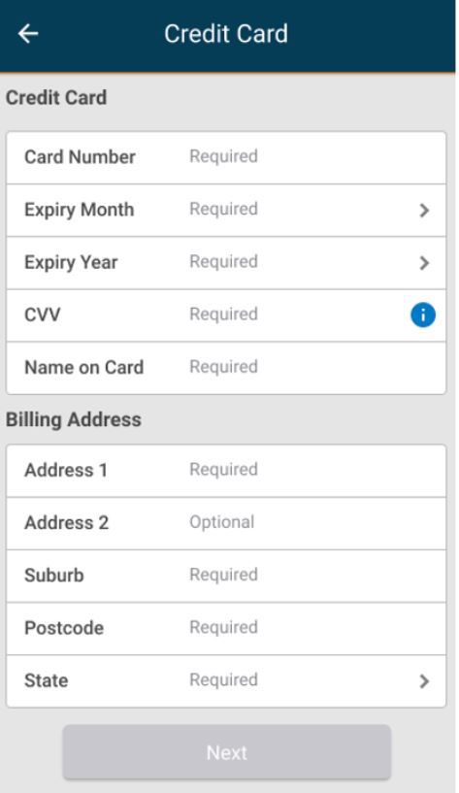Click the Billing Address section heading
The image size is (459, 793).
pyautogui.click(x=74, y=419)
